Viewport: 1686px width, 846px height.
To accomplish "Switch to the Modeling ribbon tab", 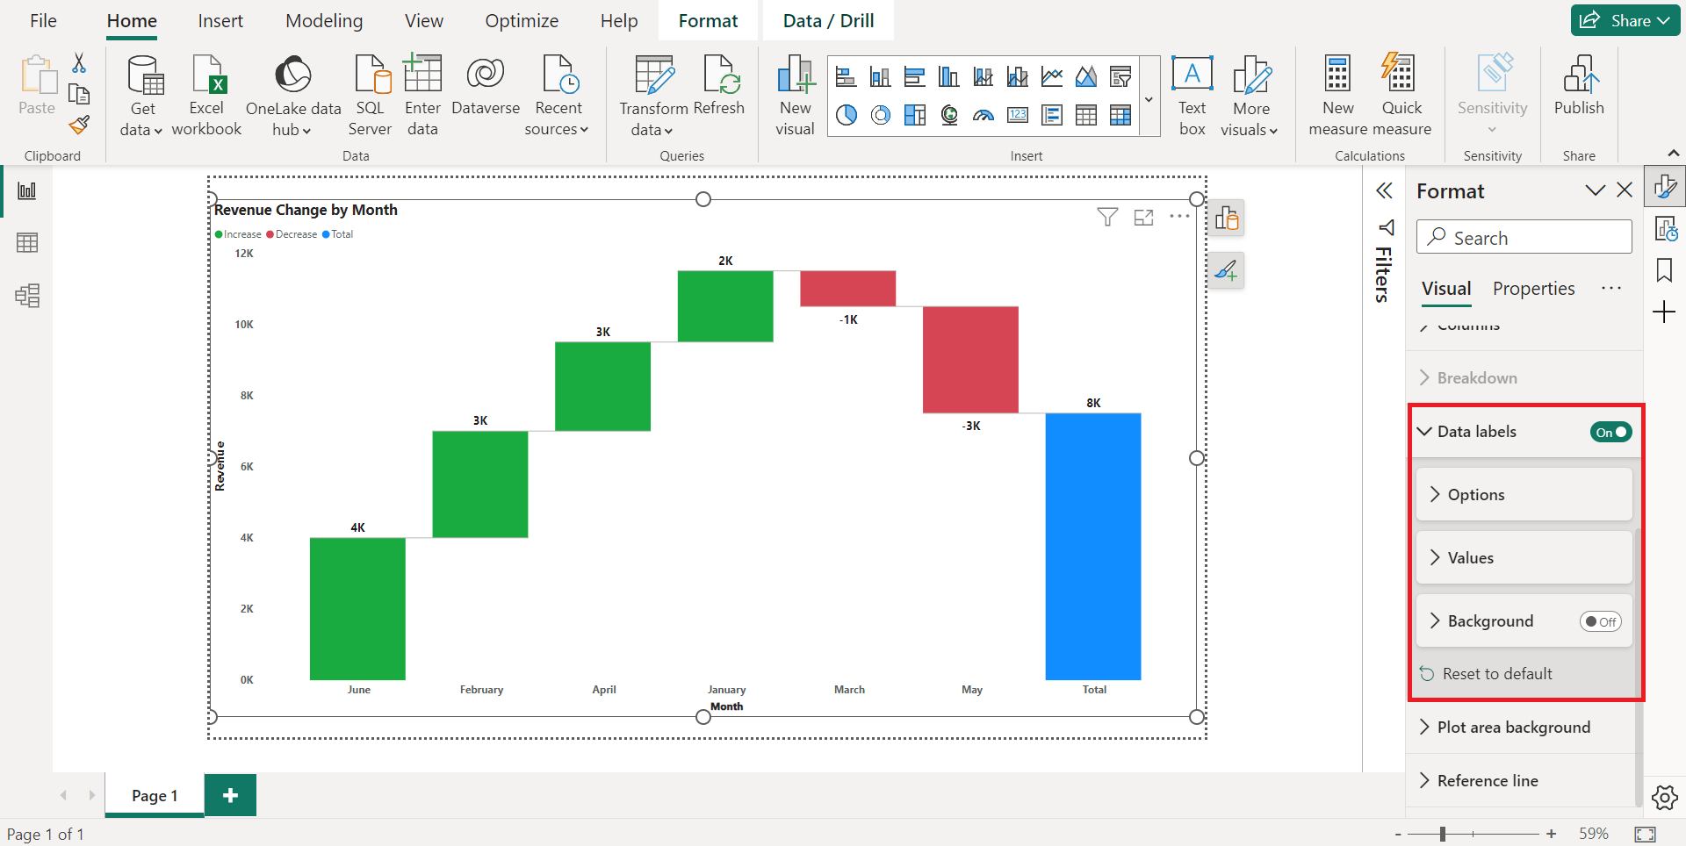I will [x=324, y=20].
